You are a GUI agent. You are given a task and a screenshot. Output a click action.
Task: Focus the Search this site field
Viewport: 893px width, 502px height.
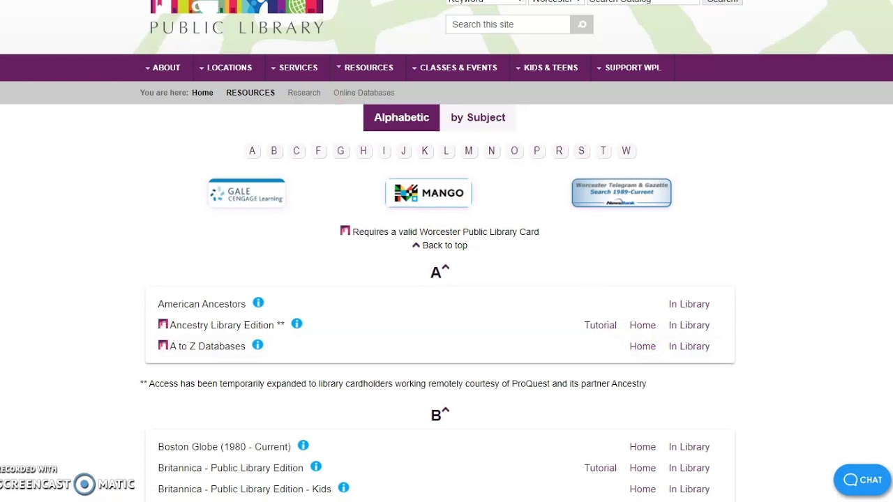coord(508,24)
